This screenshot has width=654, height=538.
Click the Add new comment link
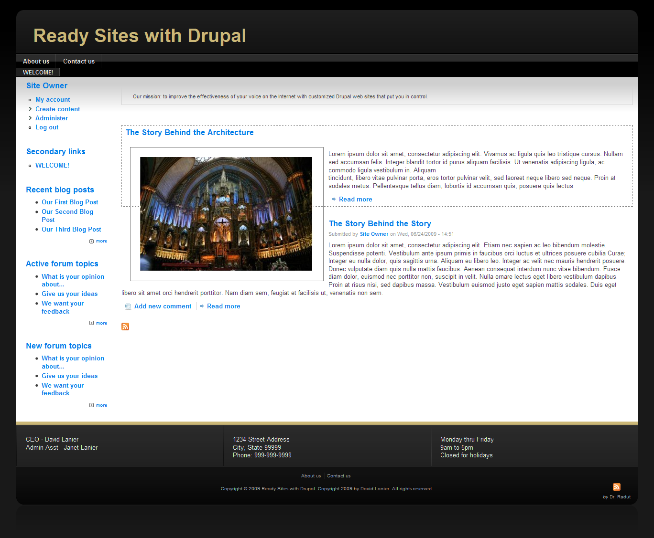click(x=163, y=306)
